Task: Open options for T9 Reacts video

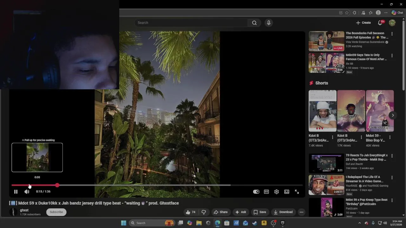Action: (x=392, y=156)
